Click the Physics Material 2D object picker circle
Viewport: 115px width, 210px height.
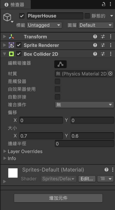tap(110, 74)
